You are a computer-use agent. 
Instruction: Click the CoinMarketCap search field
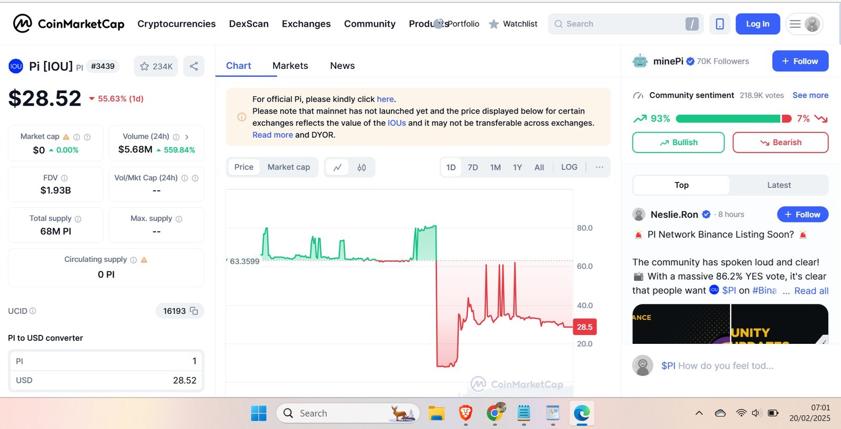click(625, 24)
